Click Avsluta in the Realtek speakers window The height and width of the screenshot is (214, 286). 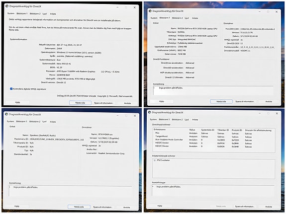point(126,207)
